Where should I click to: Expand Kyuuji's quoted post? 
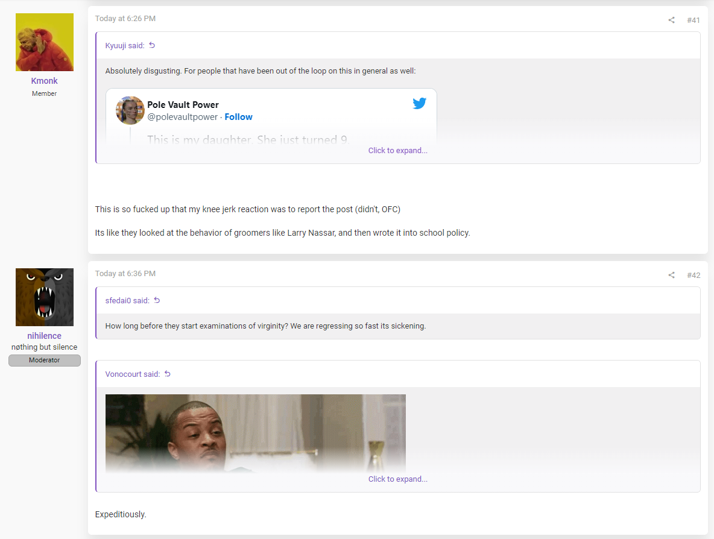(x=397, y=150)
